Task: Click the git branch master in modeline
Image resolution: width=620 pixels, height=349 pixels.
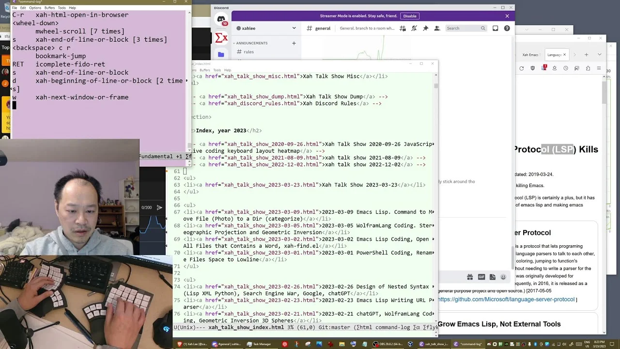Action: coord(334,327)
